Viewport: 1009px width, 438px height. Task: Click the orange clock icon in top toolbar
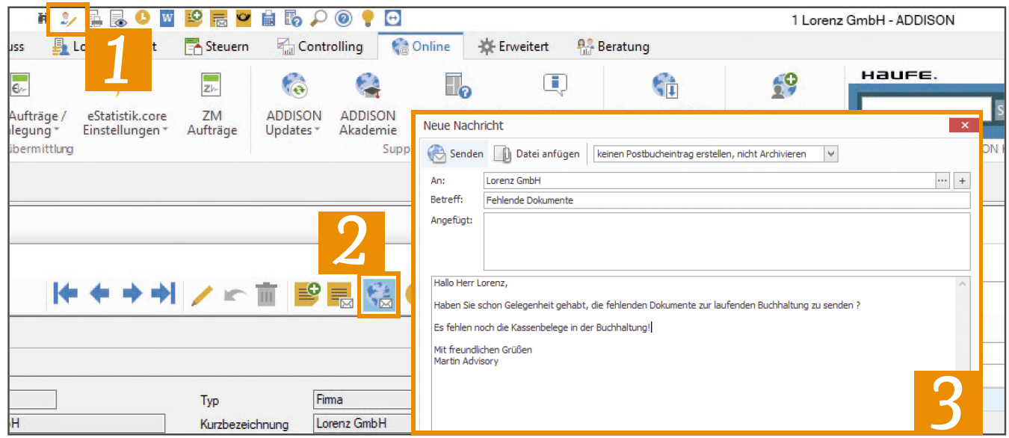point(142,19)
